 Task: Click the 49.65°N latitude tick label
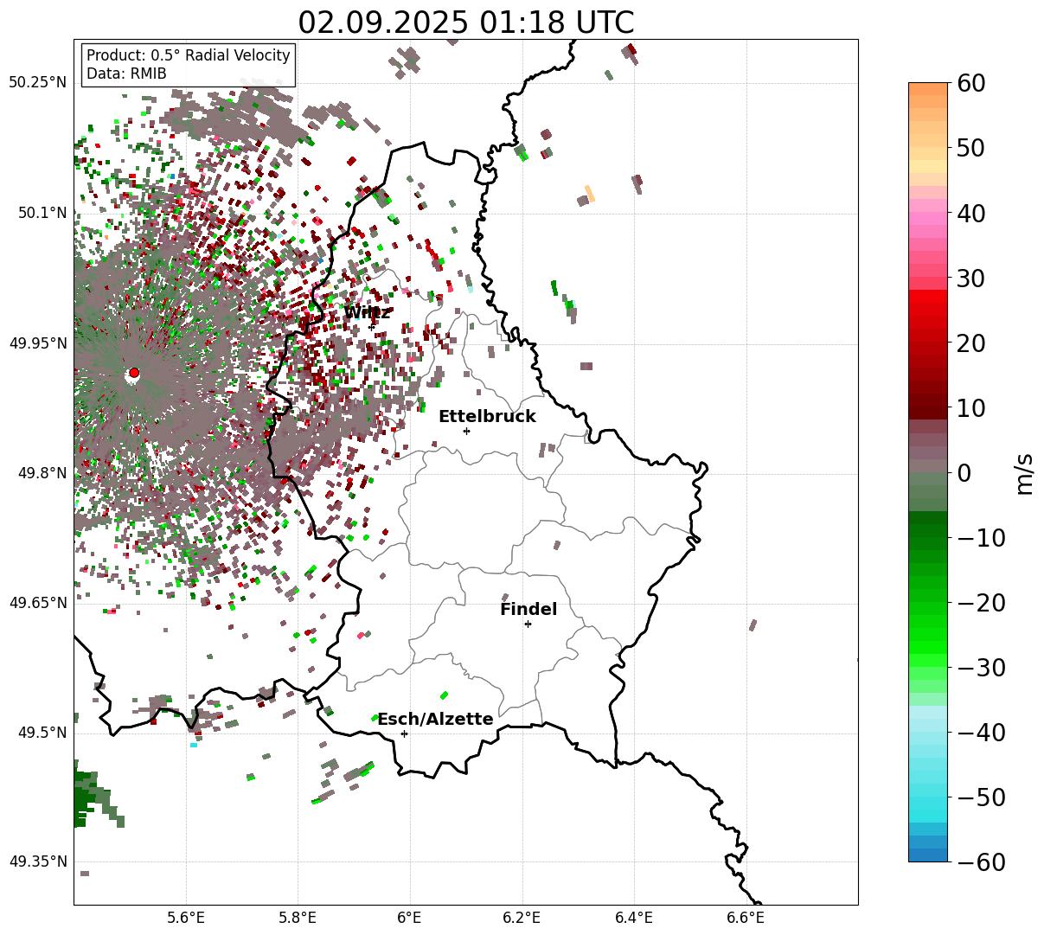[x=37, y=603]
